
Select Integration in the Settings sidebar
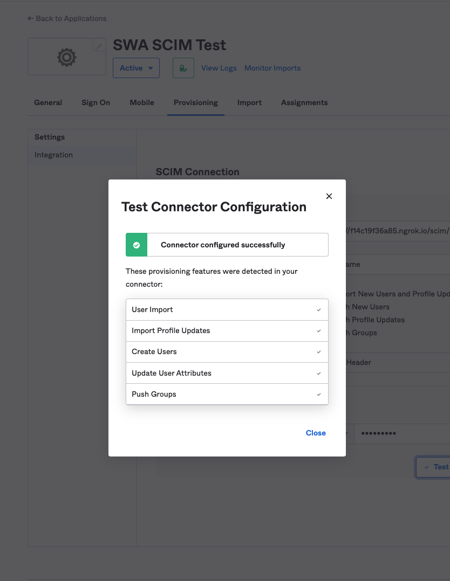coord(53,155)
